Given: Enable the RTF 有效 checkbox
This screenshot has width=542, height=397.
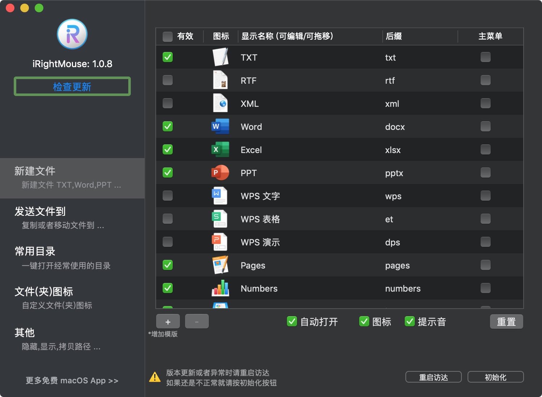Looking at the screenshot, I should [168, 80].
